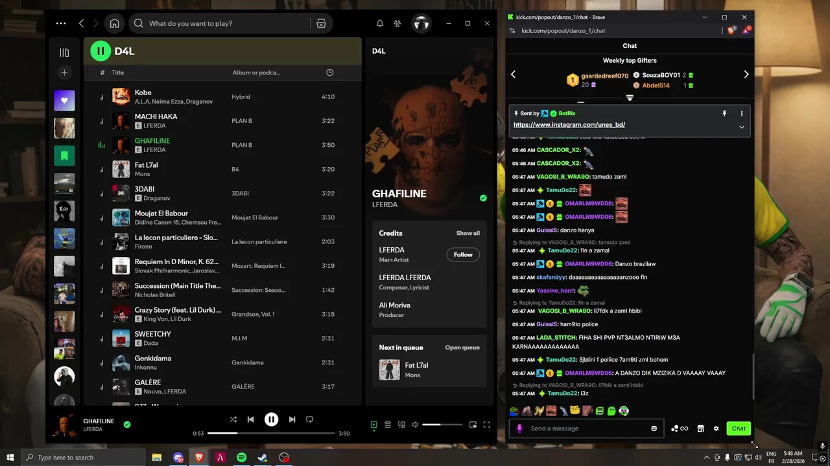Select the Fat L7al track title
Screen dimensions: 830x466
coord(146,165)
